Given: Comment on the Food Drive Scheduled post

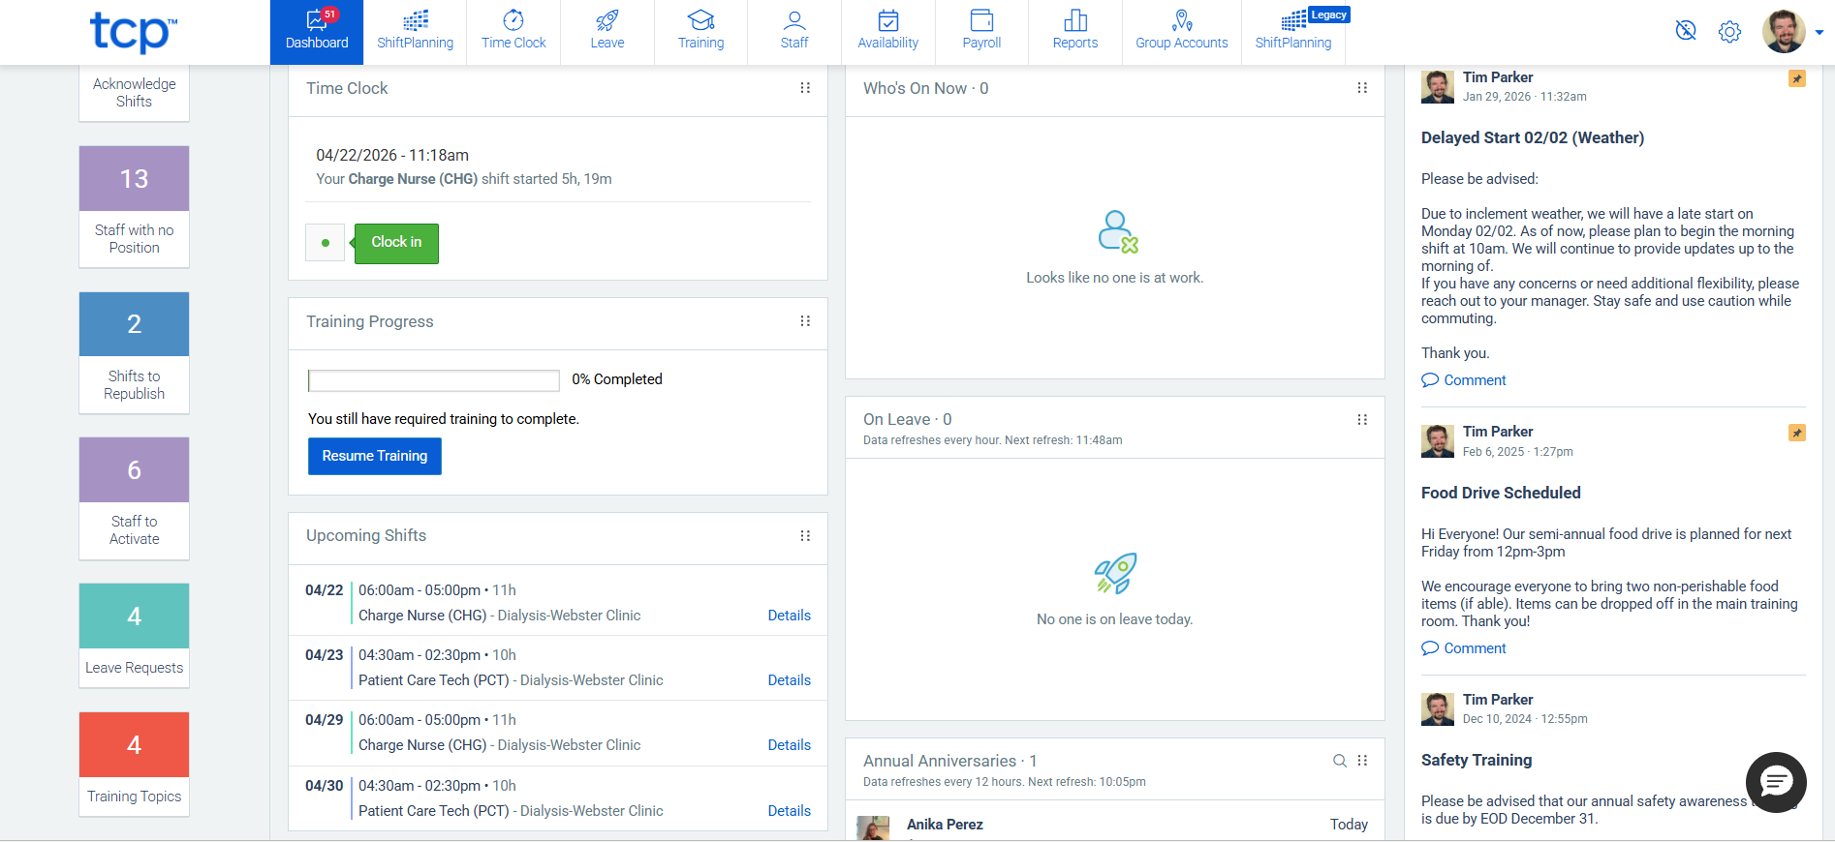Looking at the screenshot, I should (1464, 648).
